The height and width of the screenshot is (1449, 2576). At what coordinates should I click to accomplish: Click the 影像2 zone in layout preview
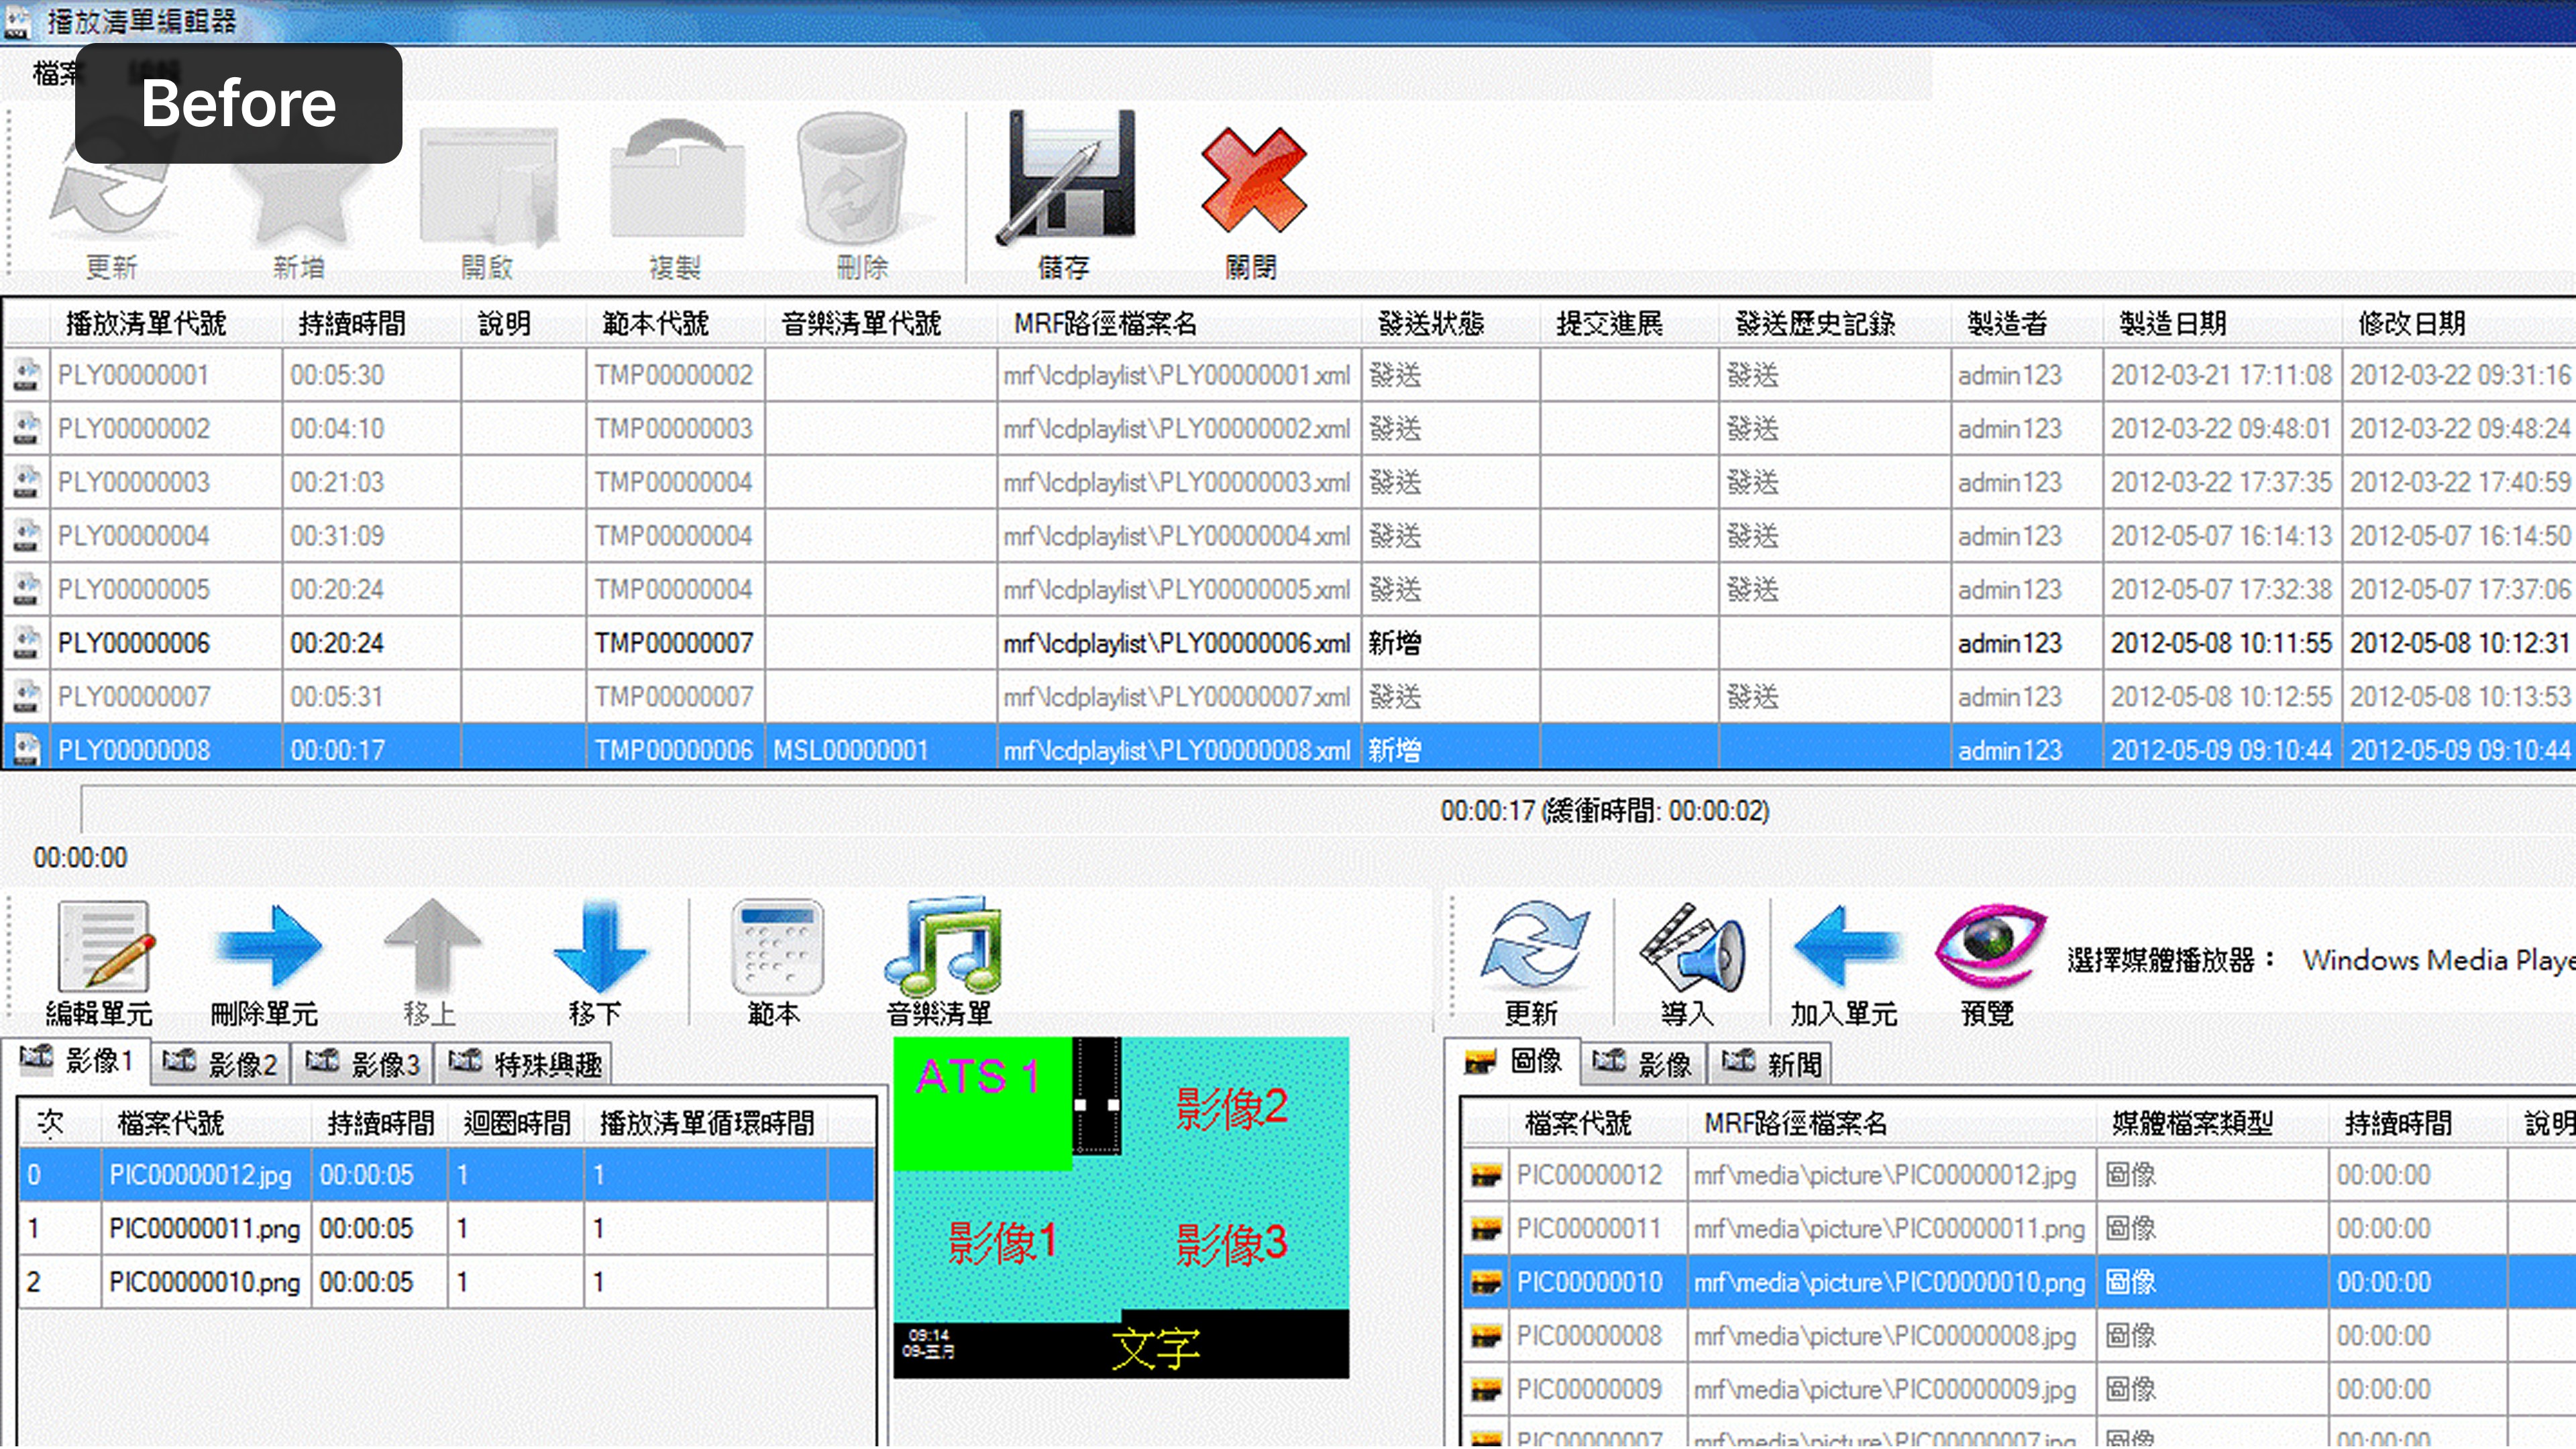pos(1232,1108)
